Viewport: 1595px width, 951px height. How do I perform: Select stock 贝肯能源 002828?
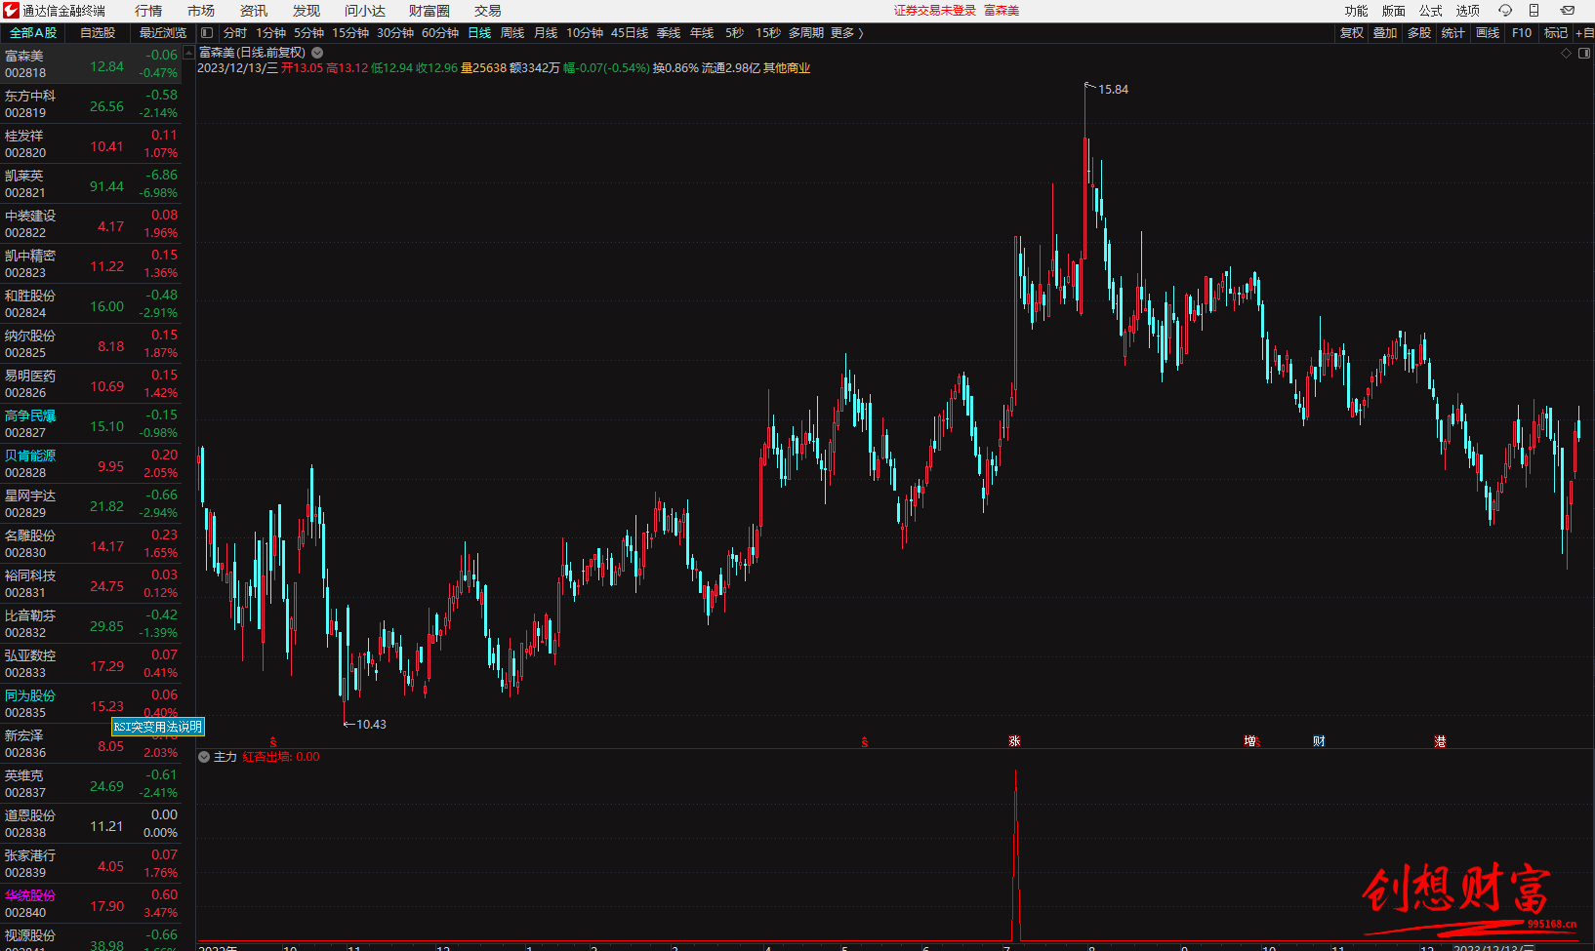pos(91,464)
